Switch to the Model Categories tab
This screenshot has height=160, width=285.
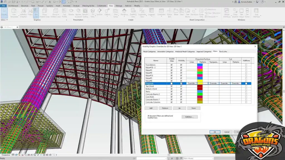[x=149, y=51]
